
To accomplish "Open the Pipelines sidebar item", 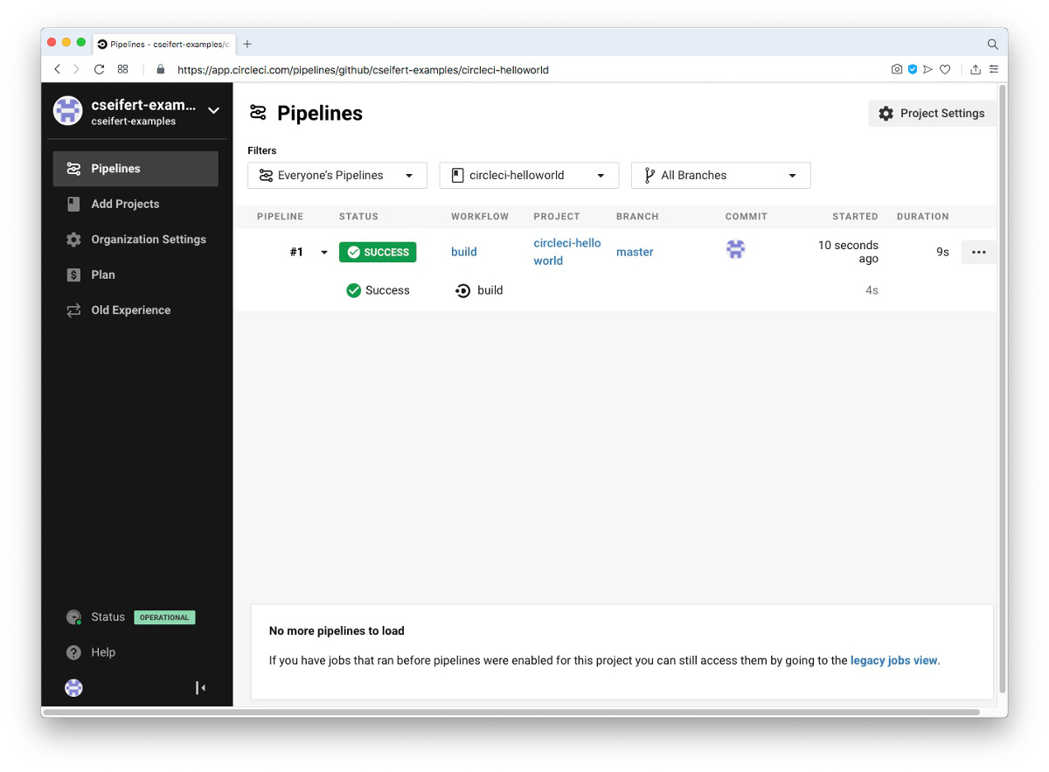I will tap(135, 169).
